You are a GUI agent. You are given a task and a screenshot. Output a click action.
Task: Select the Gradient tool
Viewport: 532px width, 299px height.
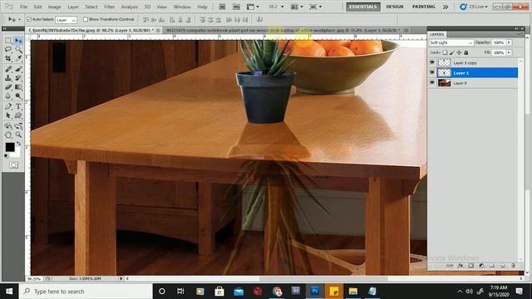click(x=18, y=87)
